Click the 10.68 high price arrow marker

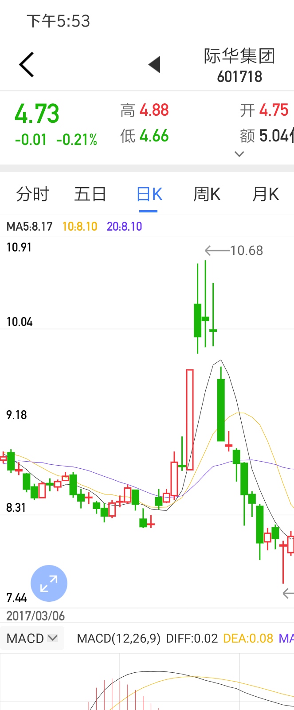coord(234,251)
